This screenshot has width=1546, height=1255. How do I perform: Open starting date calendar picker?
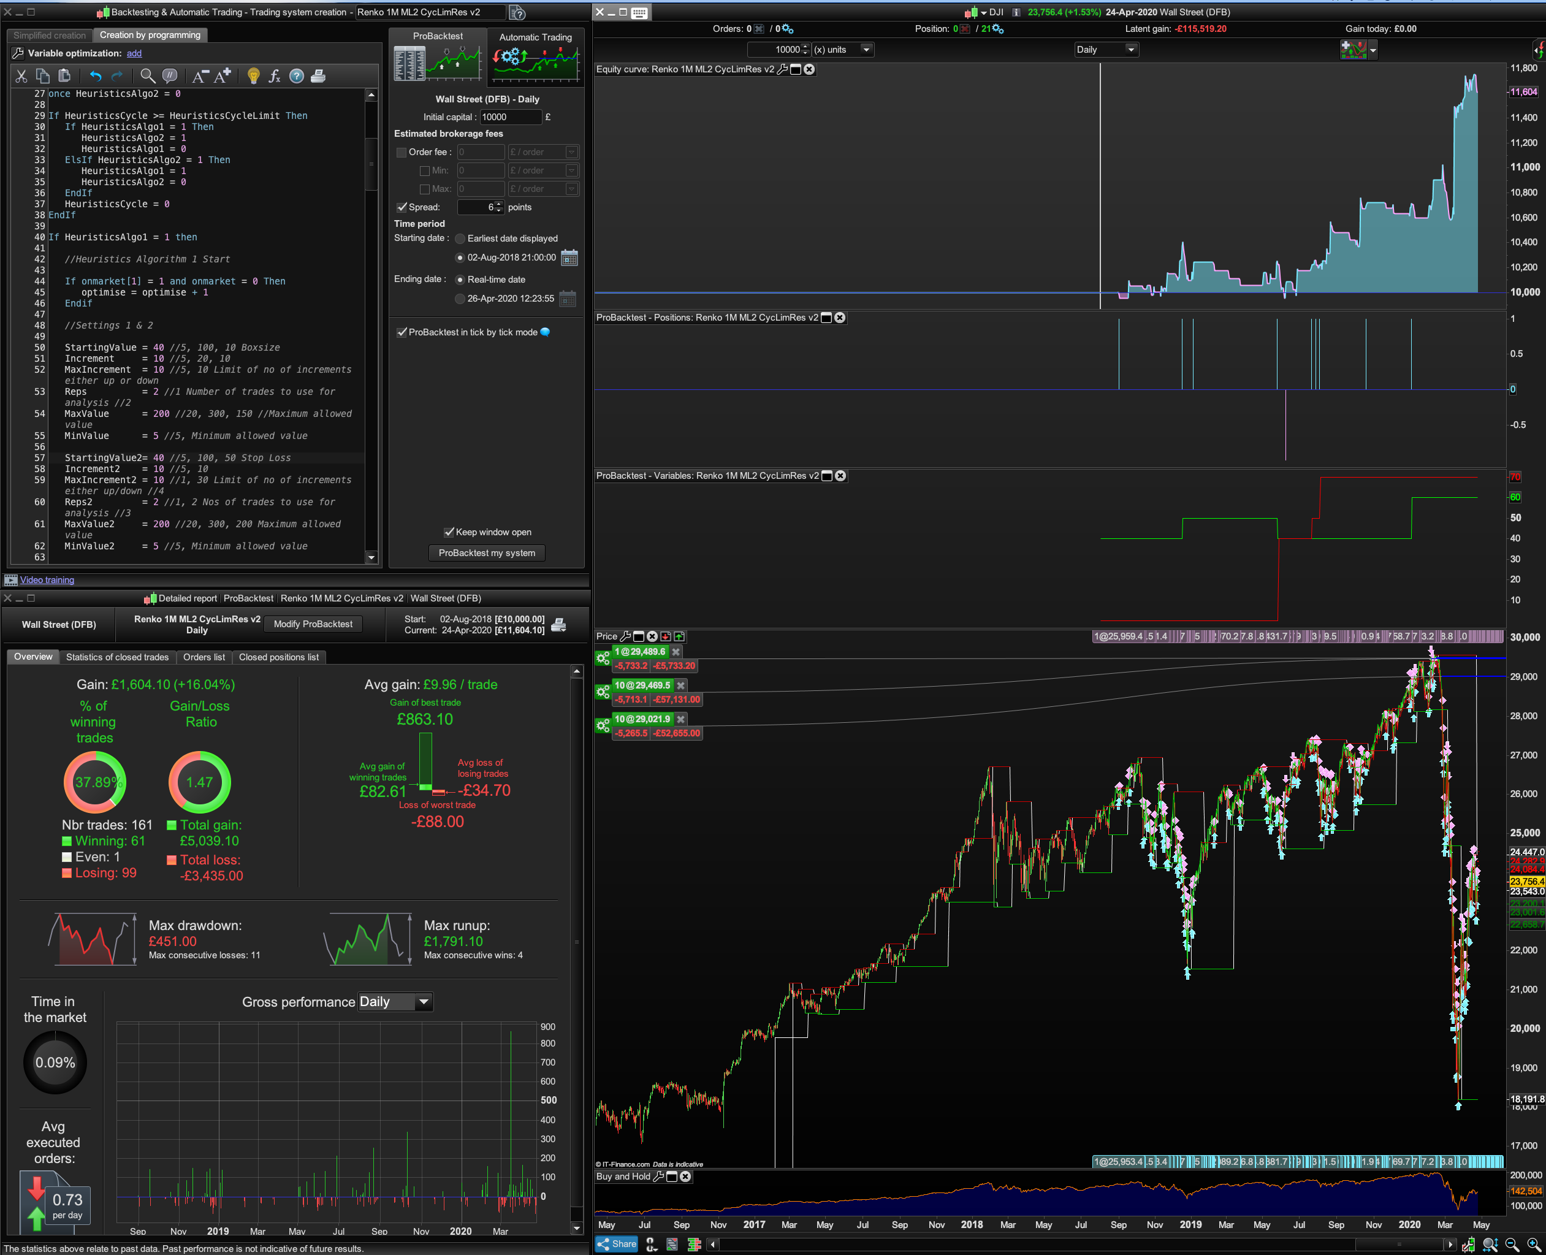pos(569,258)
